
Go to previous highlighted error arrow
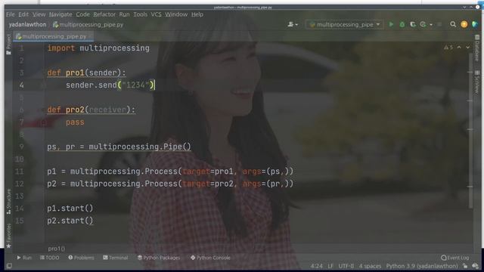pos(459,48)
